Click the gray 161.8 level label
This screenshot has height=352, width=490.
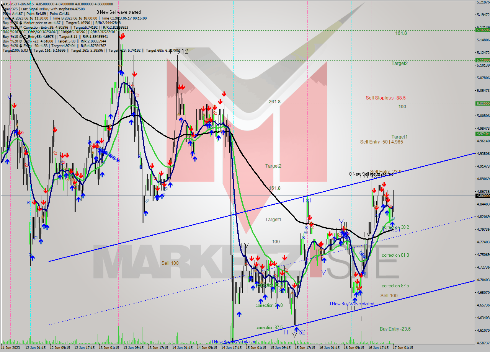(x=274, y=188)
